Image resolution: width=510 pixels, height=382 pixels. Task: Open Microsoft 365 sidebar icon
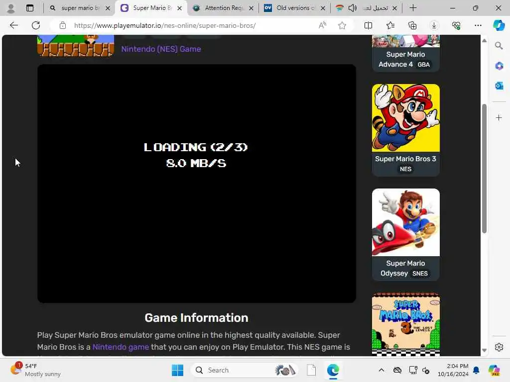(x=499, y=66)
